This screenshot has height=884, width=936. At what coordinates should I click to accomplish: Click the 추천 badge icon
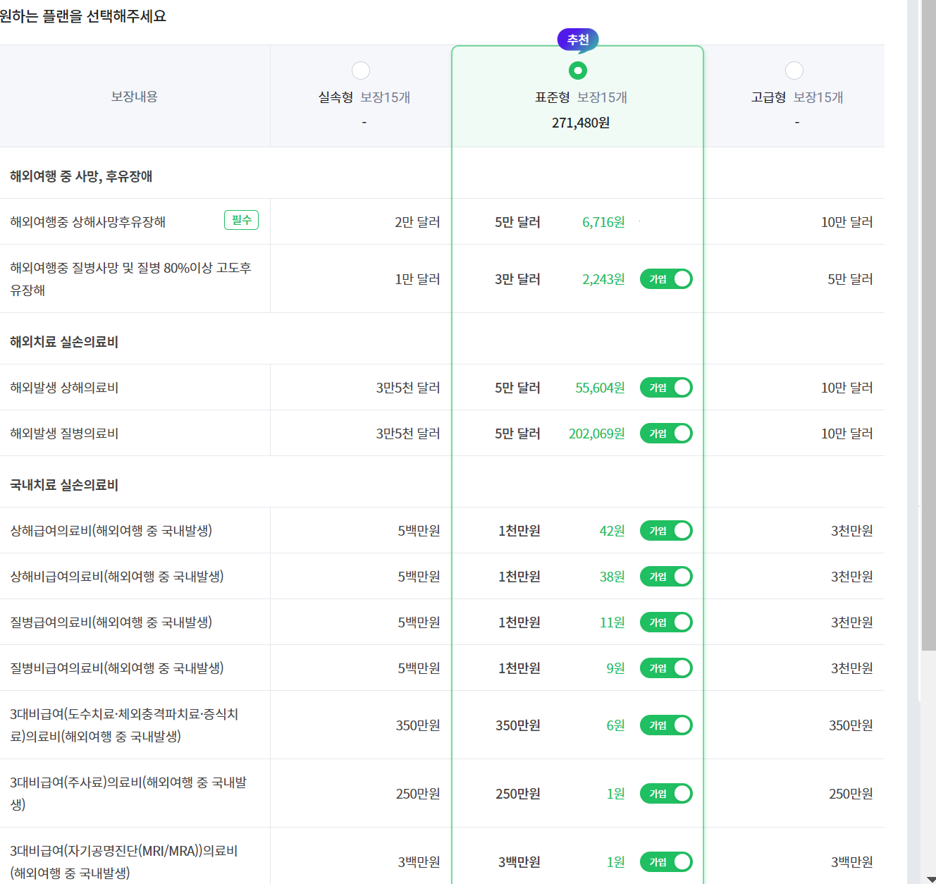pyautogui.click(x=578, y=40)
